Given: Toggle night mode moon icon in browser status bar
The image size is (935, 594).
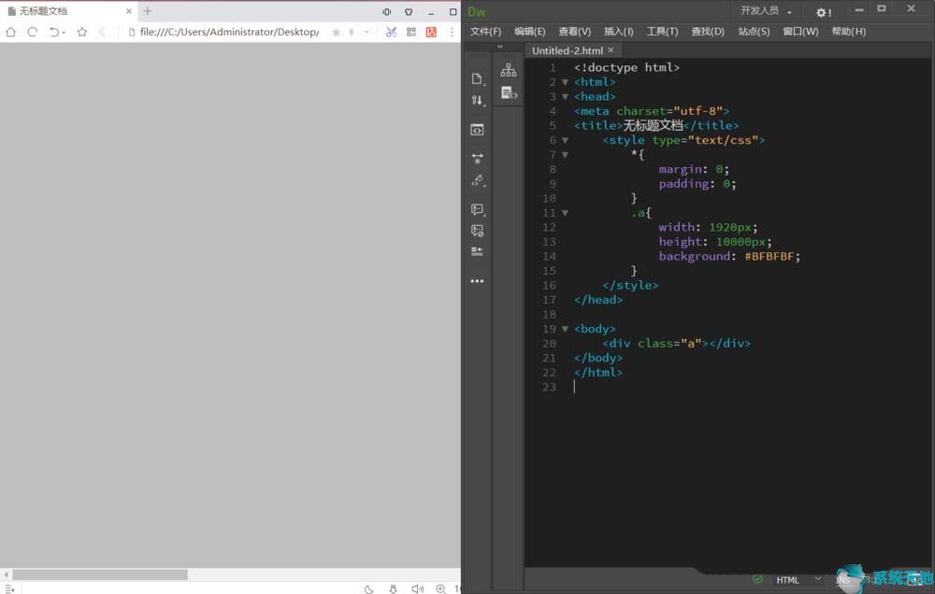Looking at the screenshot, I should point(369,588).
